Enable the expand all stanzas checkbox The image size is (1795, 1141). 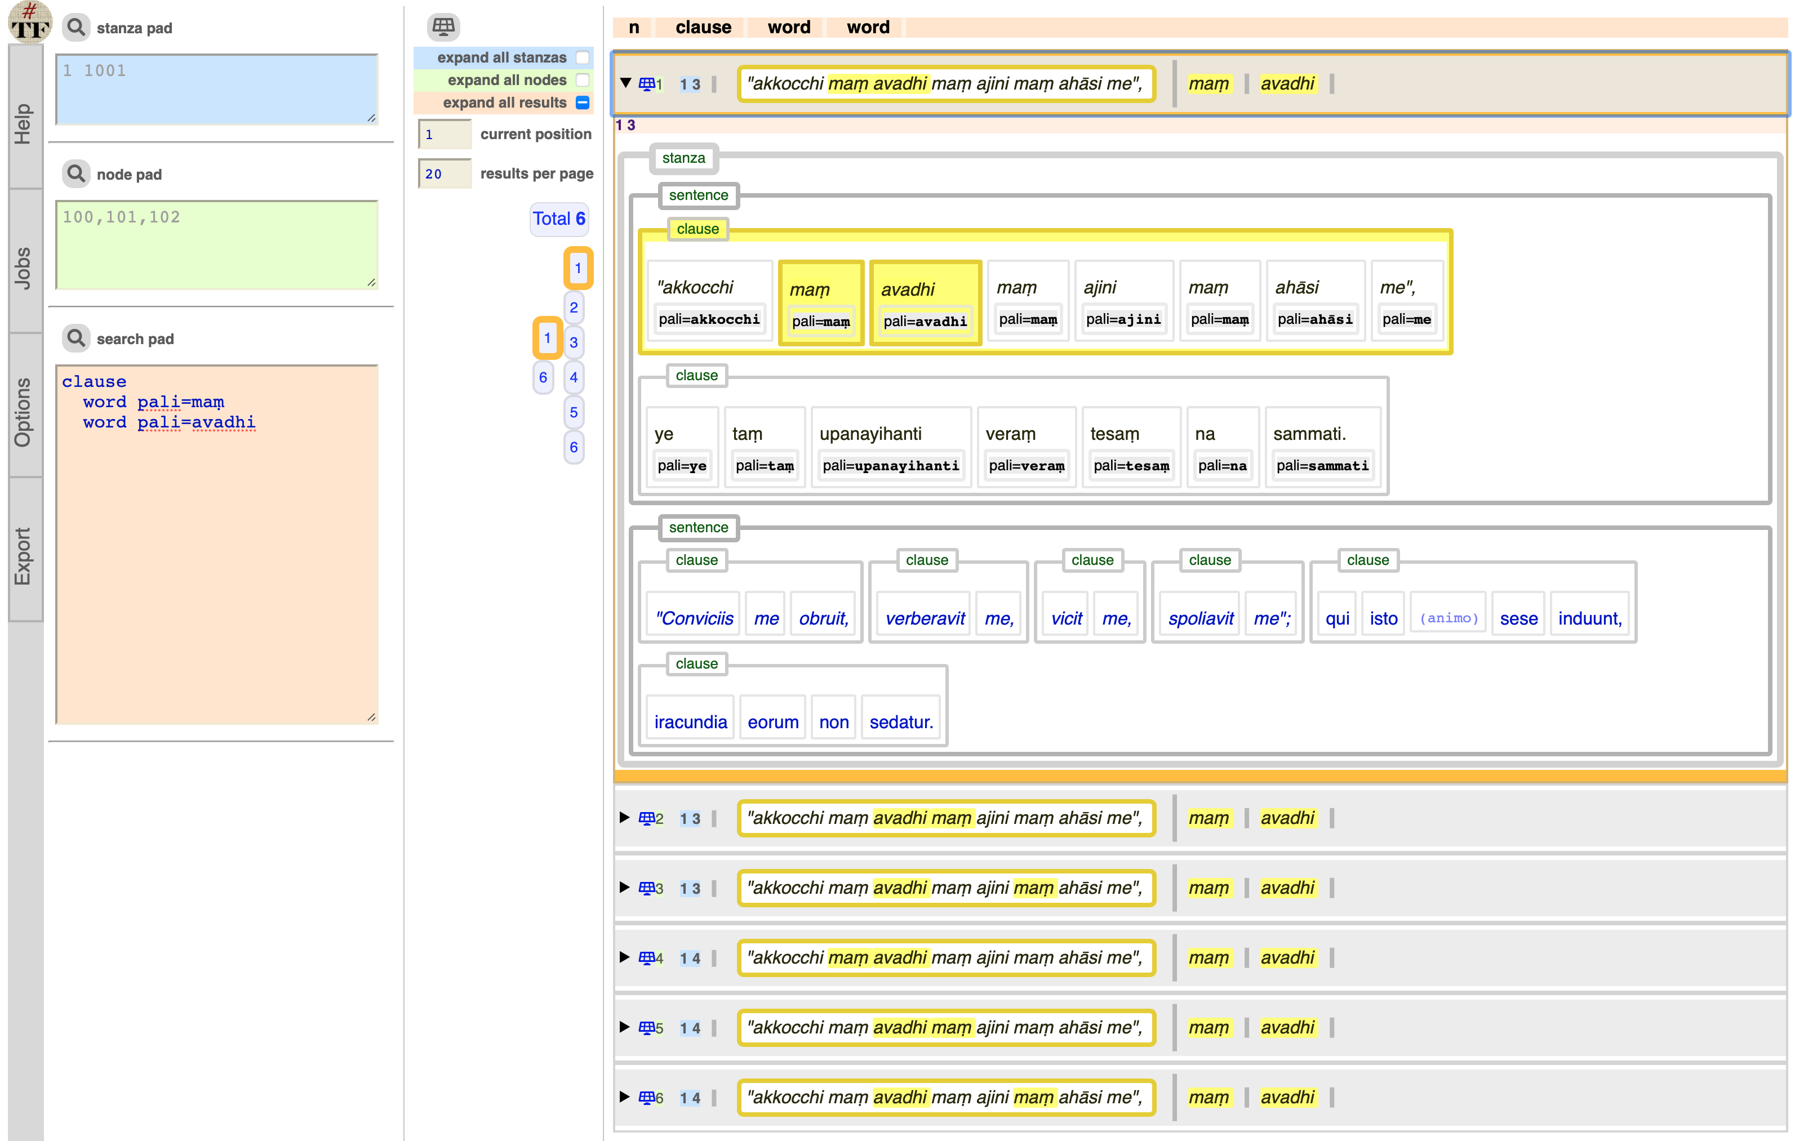[583, 57]
